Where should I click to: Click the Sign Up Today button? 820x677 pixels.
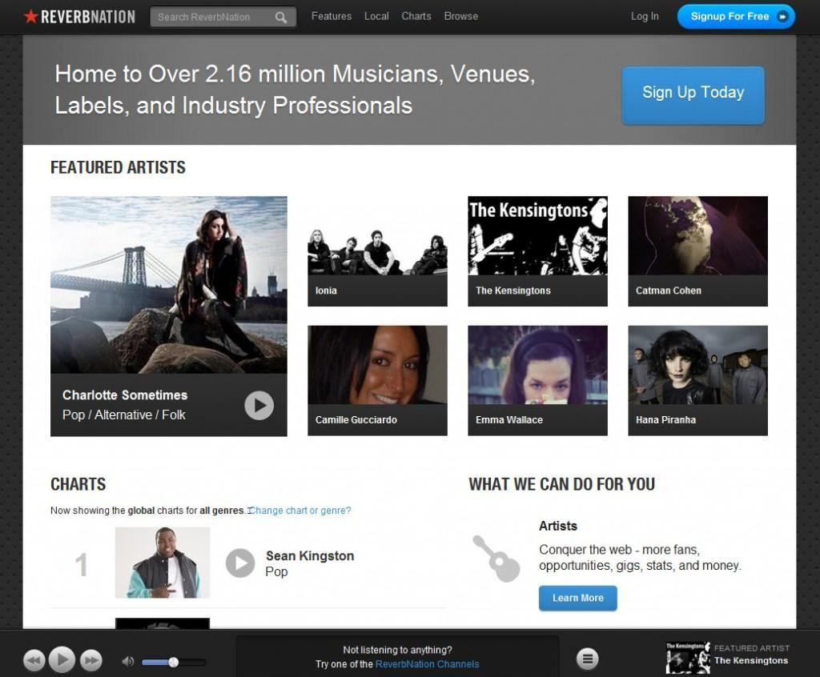pyautogui.click(x=693, y=95)
